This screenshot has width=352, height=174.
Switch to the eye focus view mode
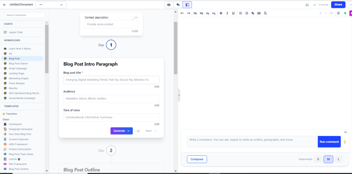[x=169, y=4]
